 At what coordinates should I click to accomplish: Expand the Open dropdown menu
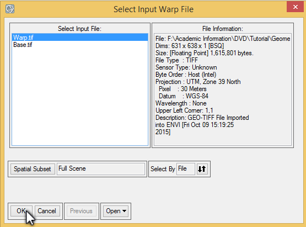[116, 211]
